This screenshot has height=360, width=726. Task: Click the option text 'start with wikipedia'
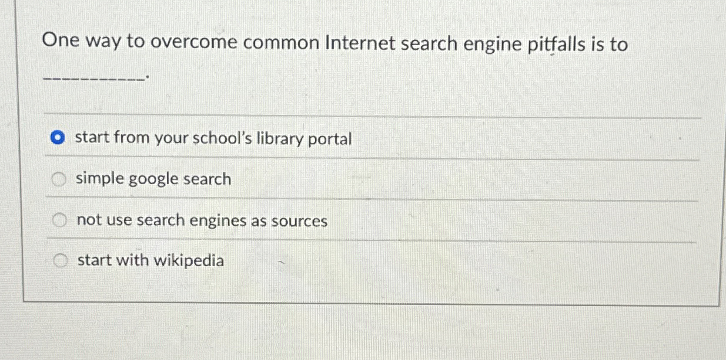point(149,260)
